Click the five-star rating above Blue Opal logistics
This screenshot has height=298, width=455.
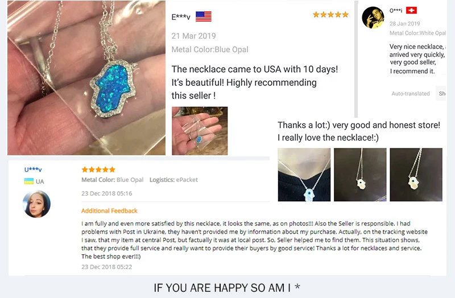[x=98, y=169]
